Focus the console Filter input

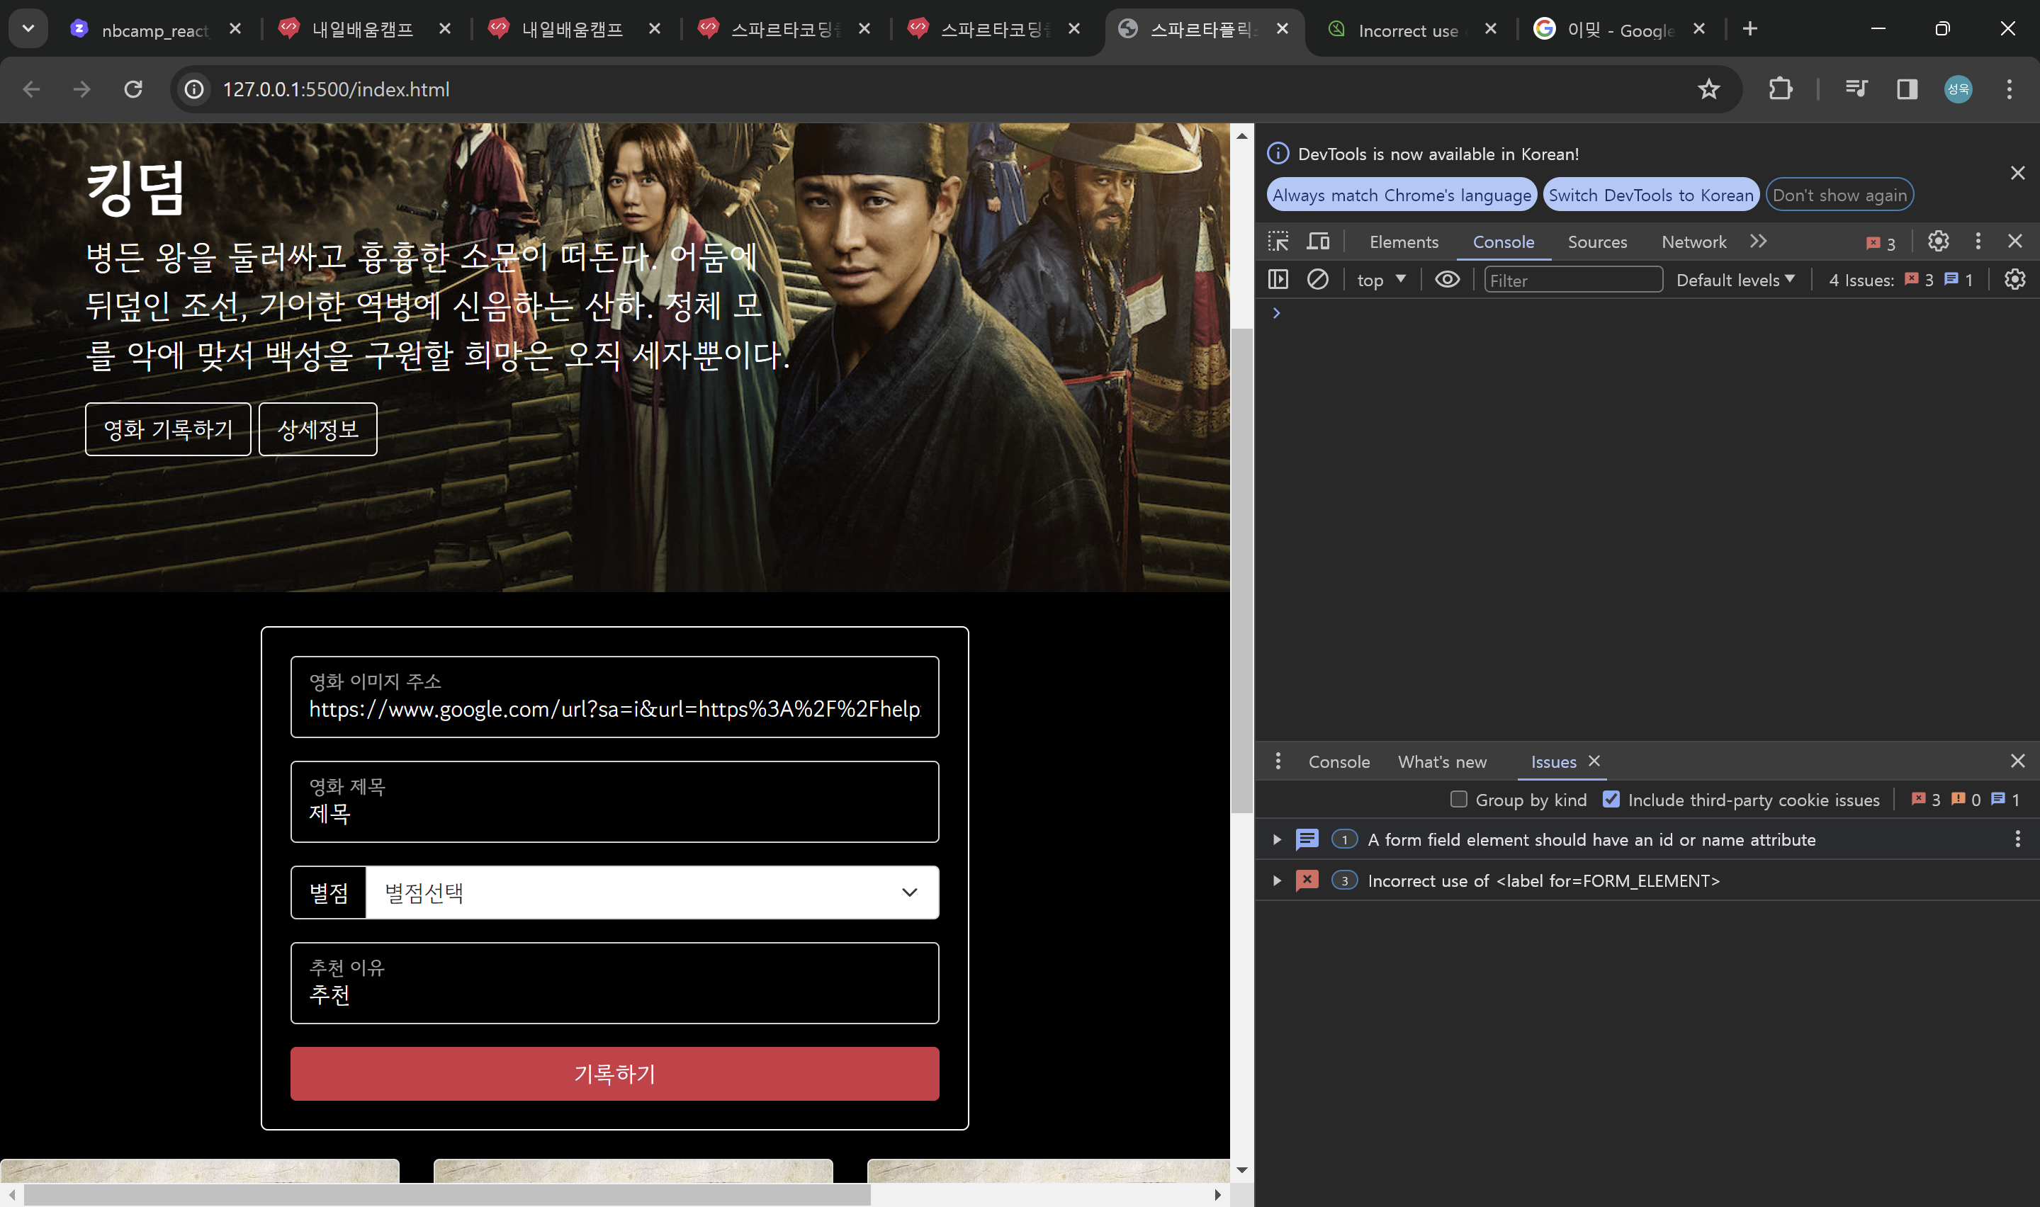pos(1572,280)
